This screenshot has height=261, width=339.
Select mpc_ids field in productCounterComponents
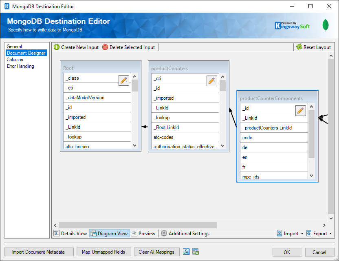pyautogui.click(x=274, y=176)
